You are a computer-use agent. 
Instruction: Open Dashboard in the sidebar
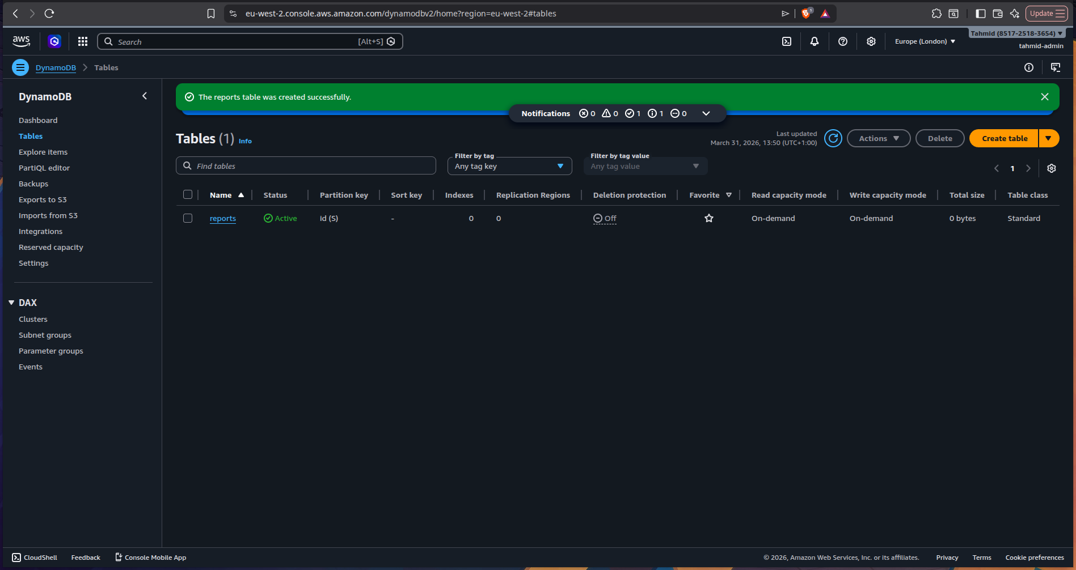(38, 120)
